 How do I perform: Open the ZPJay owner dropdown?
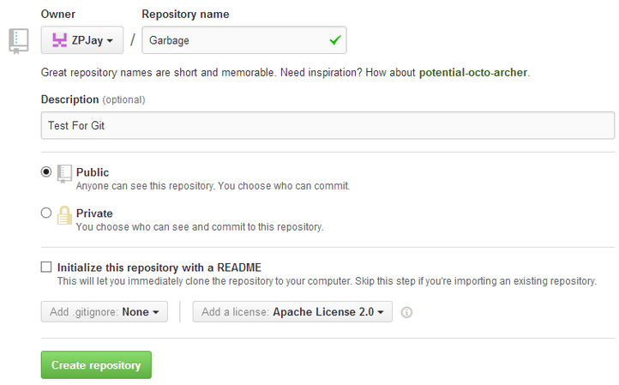click(82, 40)
